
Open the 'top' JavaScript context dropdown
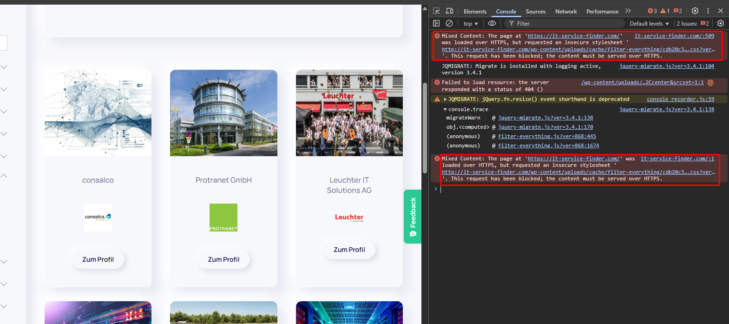[x=470, y=23]
